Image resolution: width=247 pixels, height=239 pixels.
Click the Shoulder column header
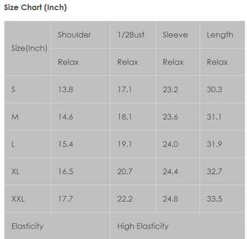pyautogui.click(x=75, y=35)
